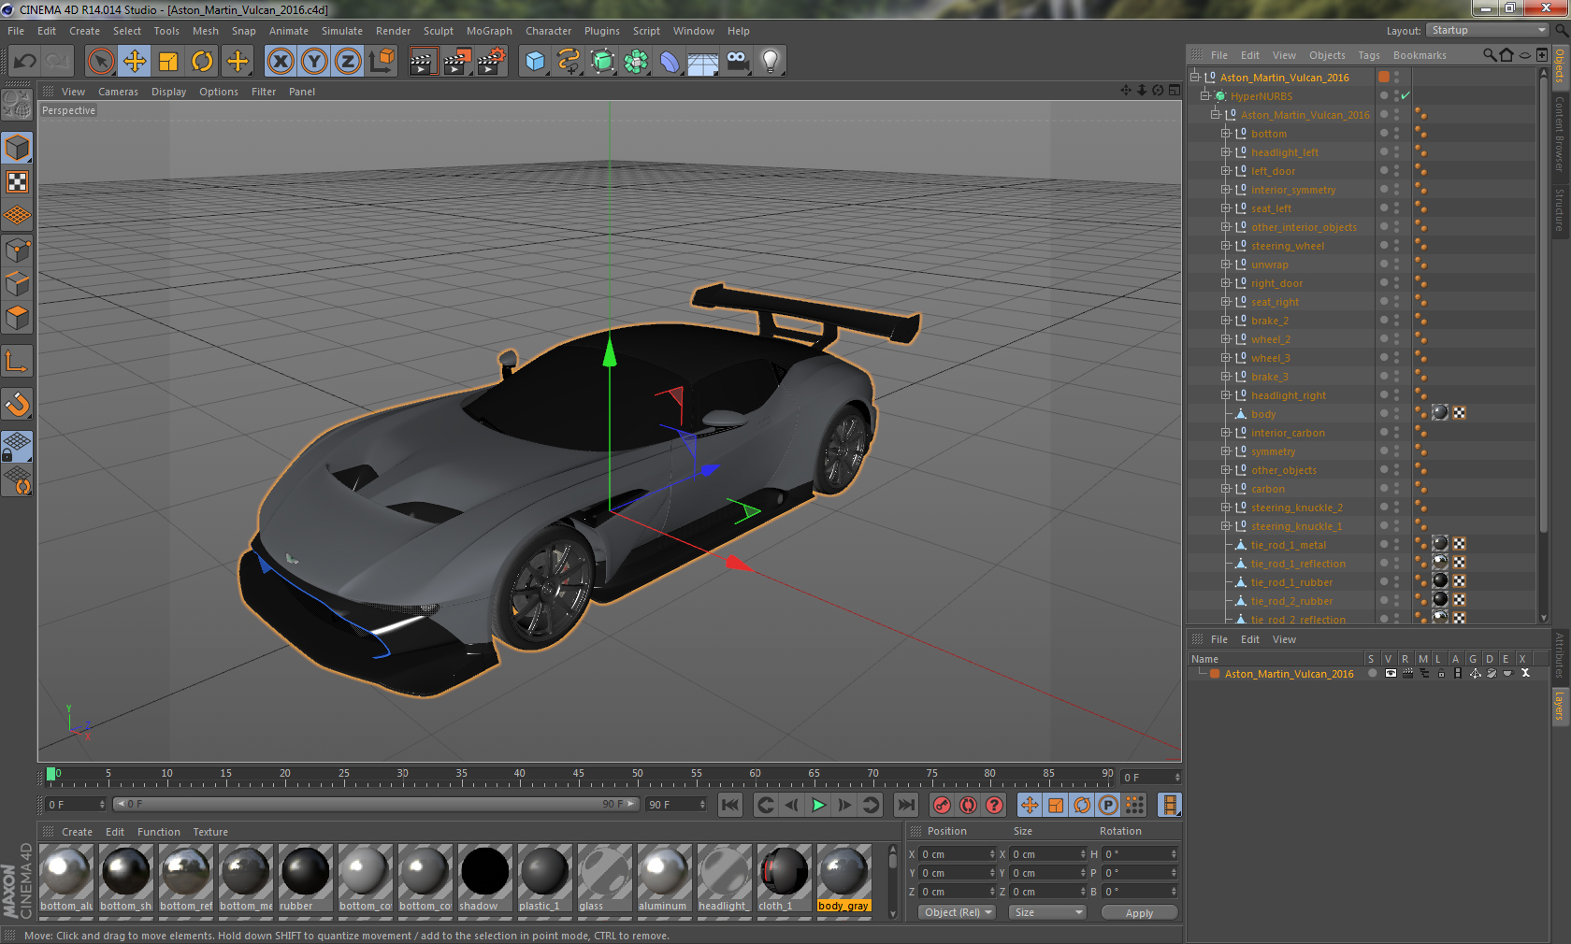Click the Record Active Objects button
This screenshot has width=1571, height=944.
[x=942, y=805]
